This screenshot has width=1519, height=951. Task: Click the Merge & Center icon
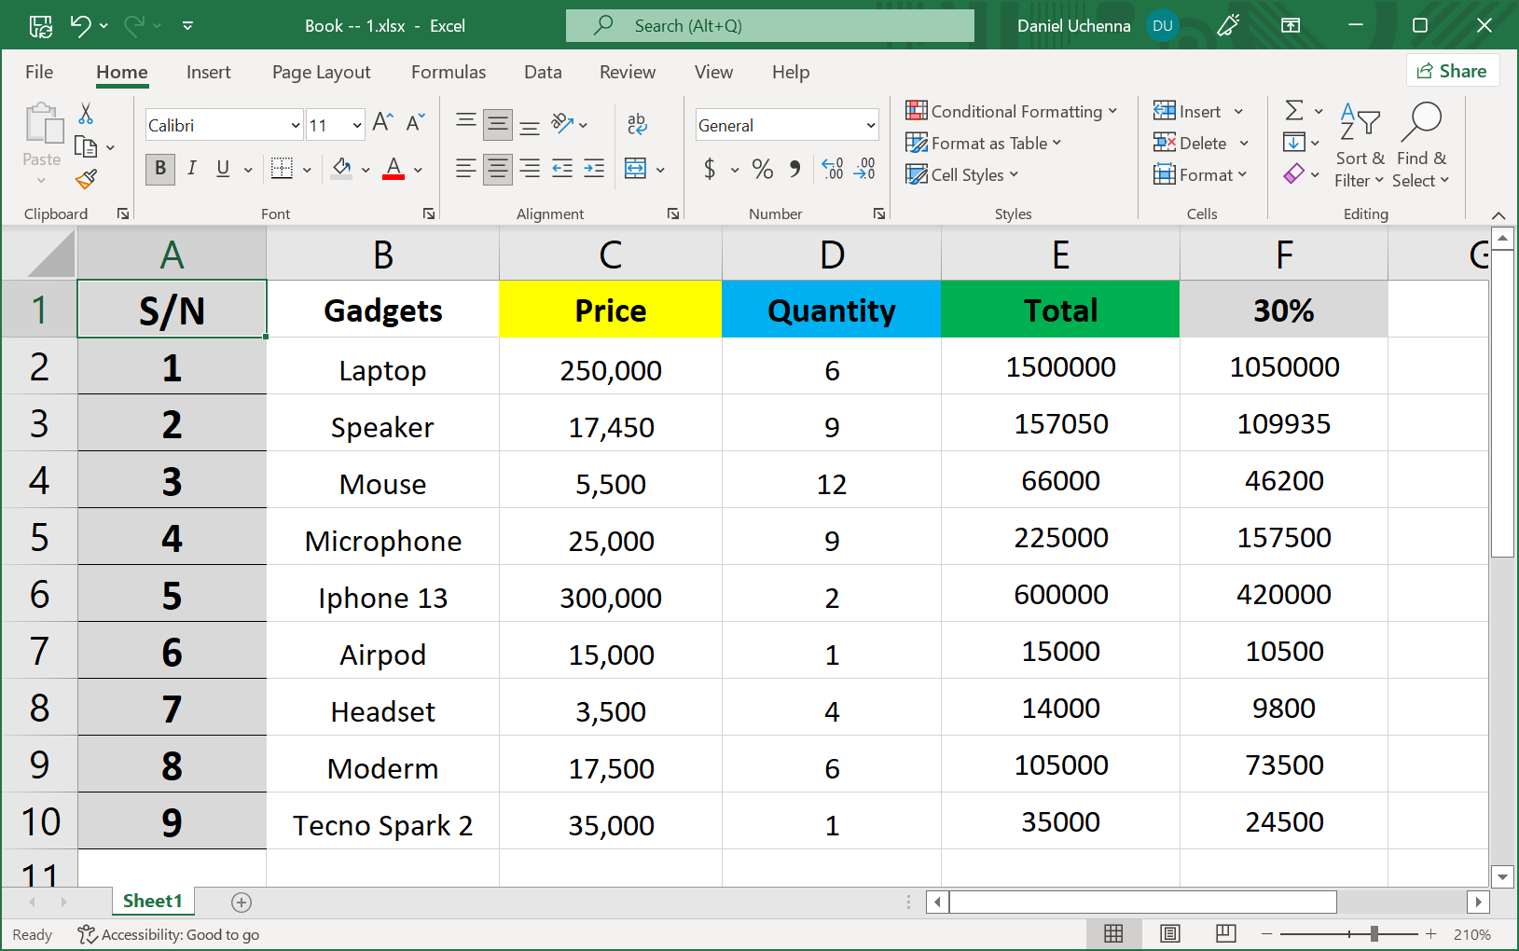[636, 169]
